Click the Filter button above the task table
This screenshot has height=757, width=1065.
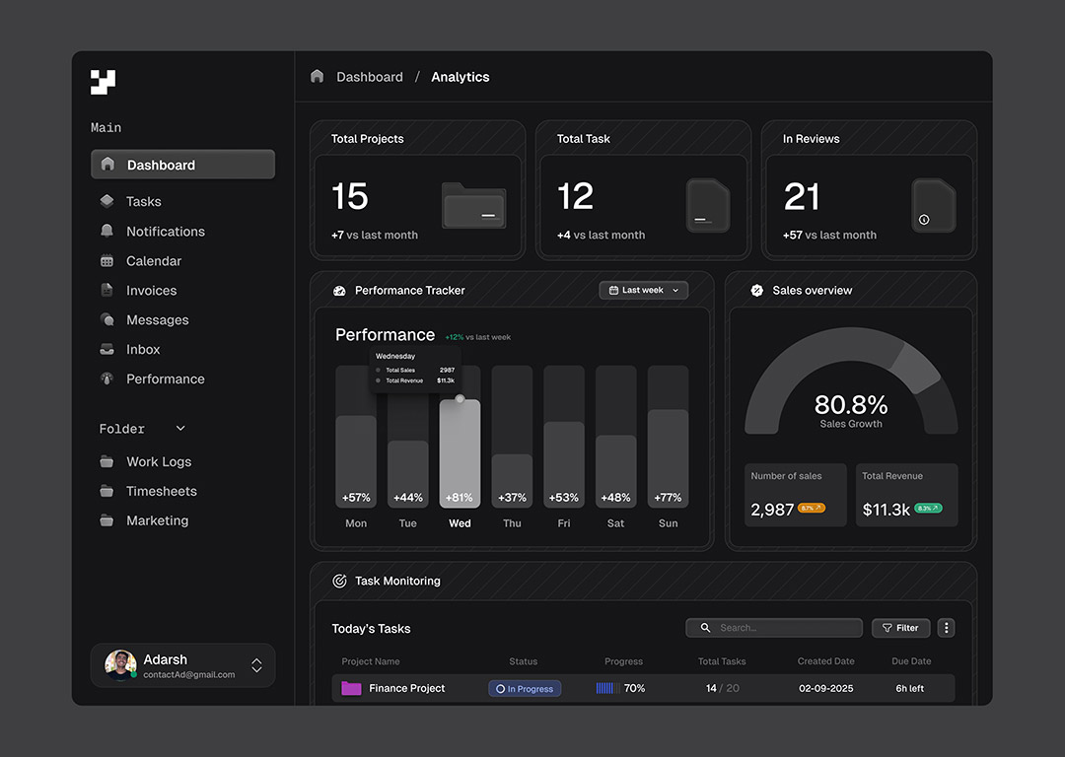point(899,627)
